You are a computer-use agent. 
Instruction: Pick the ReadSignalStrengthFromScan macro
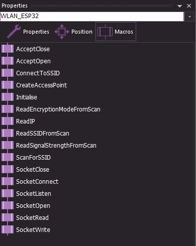[56, 146]
